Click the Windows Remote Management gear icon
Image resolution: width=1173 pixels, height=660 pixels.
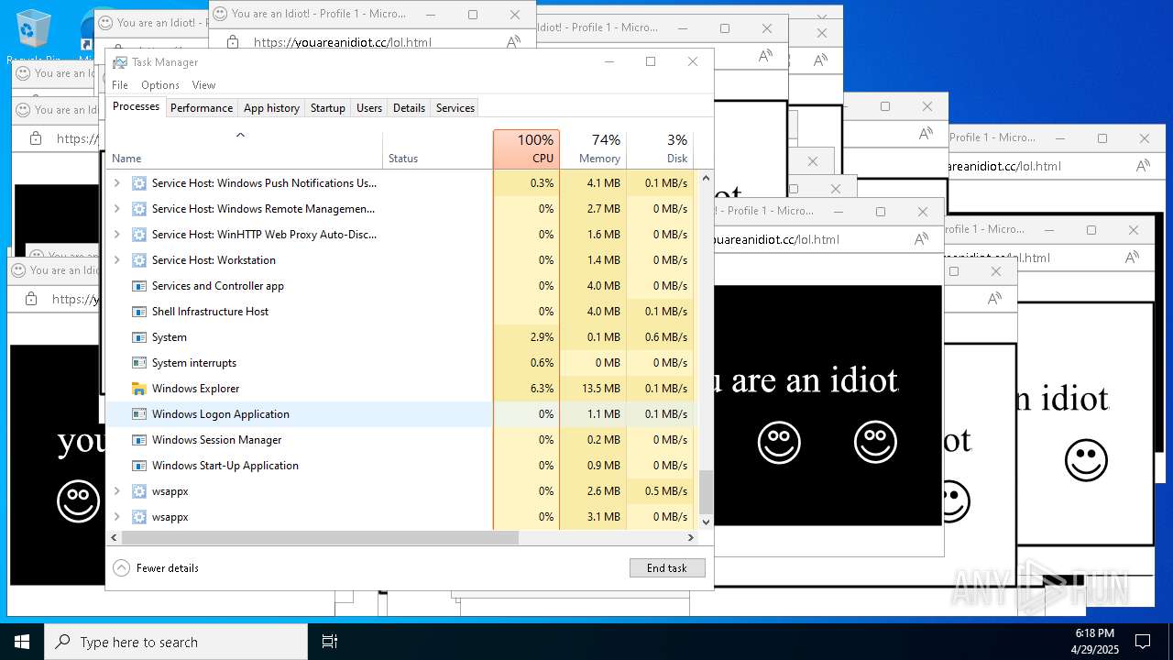(x=139, y=209)
